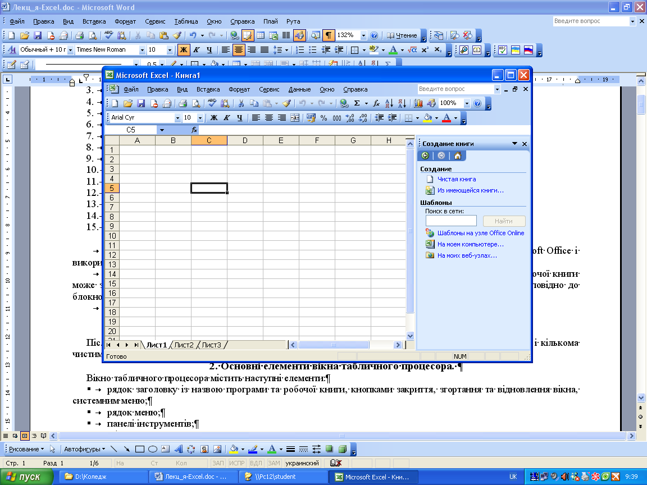Open Word Reading mode (Чтение)
647x485 pixels.
[x=402, y=35]
